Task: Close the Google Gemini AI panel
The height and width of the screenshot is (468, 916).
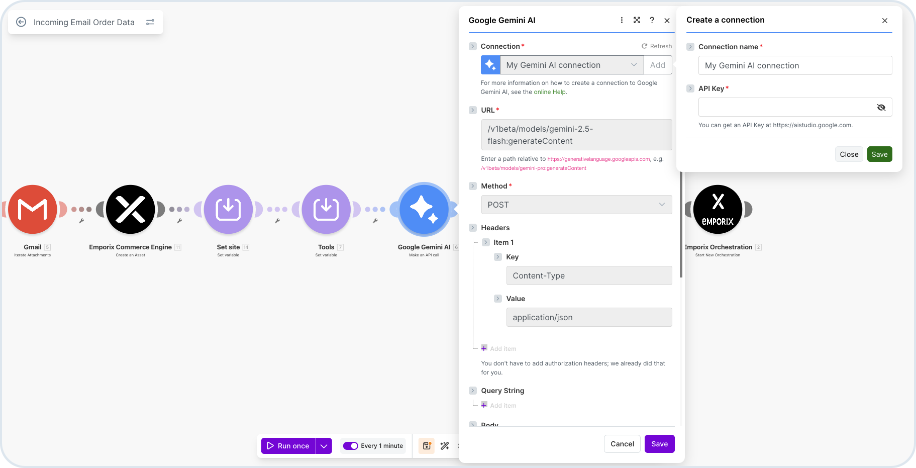Action: point(667,21)
